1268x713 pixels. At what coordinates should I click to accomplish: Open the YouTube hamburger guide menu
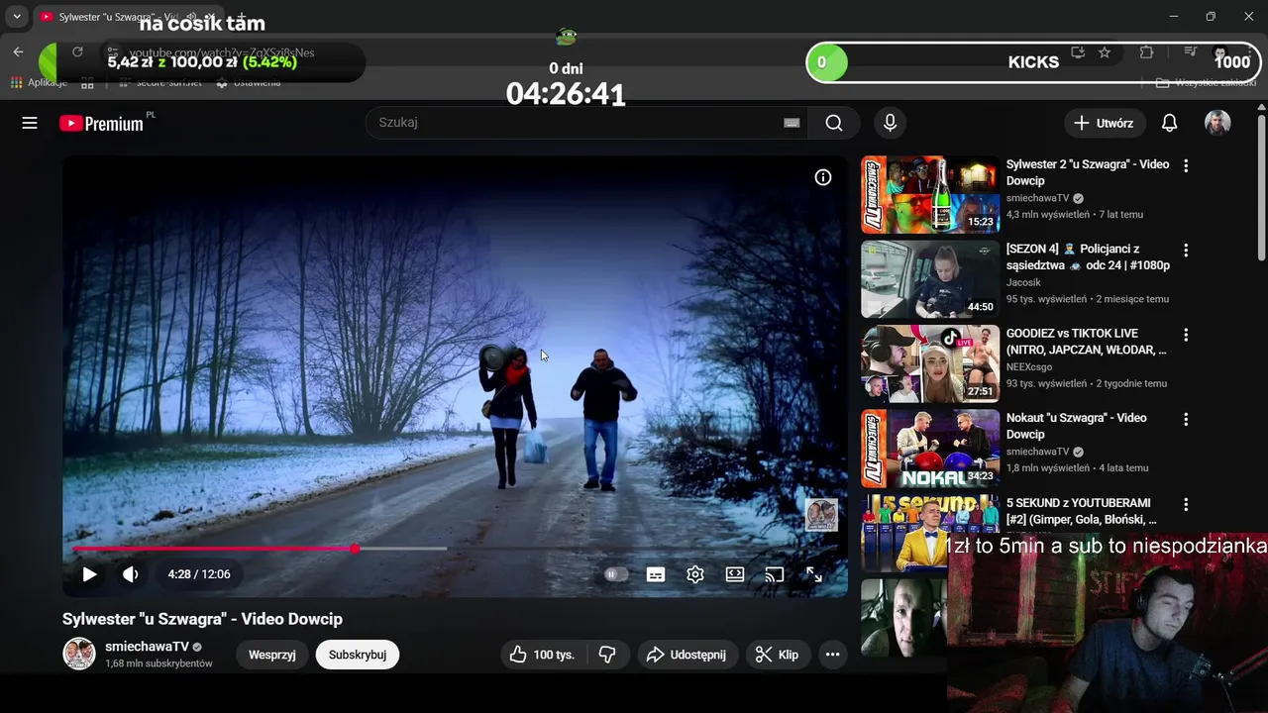tap(30, 123)
